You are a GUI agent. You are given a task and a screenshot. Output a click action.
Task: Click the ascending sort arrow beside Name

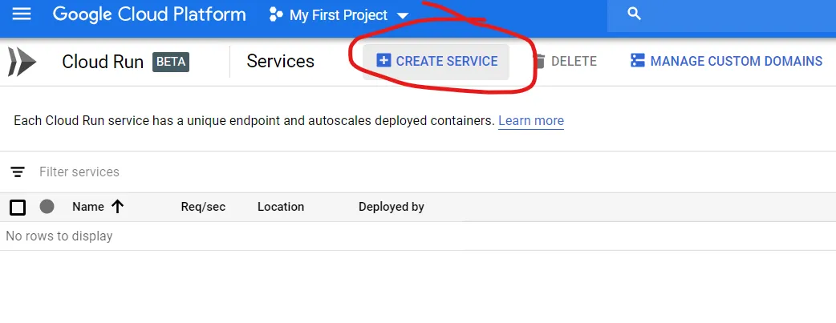click(118, 207)
